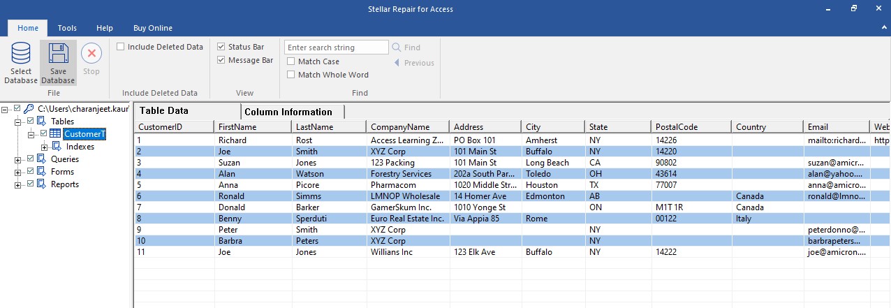Viewport: 891px width, 308px height.
Task: Click the FirstName column header
Action: 253,127
